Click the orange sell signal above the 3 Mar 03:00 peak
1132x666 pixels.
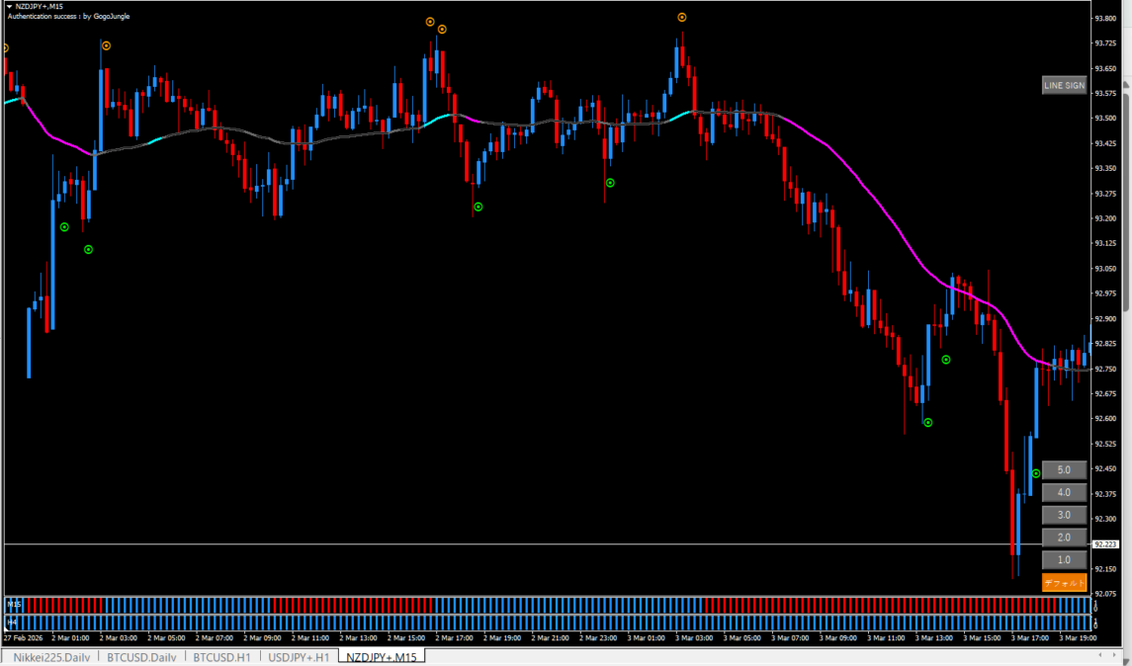coord(682,17)
